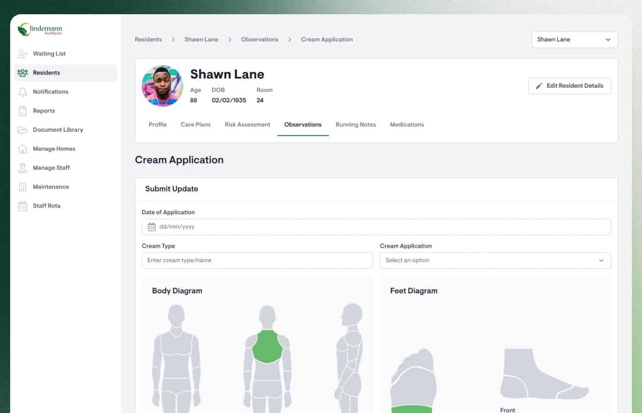Viewport: 642px width, 413px height.
Task: Click the Observations breadcrumb link
Action: [x=260, y=39]
